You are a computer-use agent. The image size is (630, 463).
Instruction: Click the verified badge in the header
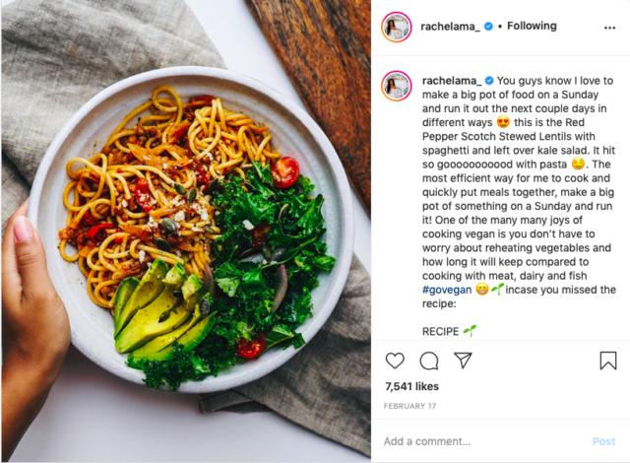click(x=488, y=27)
